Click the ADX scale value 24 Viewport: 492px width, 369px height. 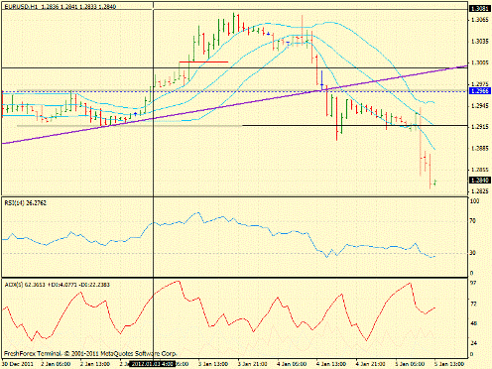click(x=473, y=343)
